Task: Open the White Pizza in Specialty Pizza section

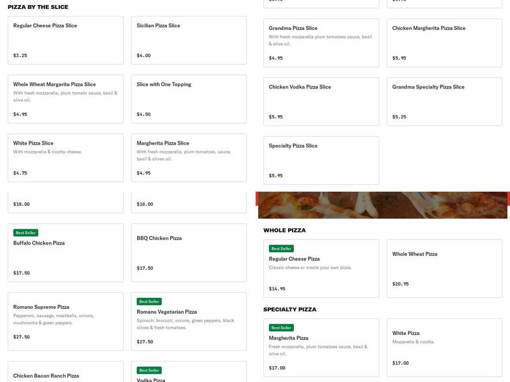Action: [x=443, y=344]
